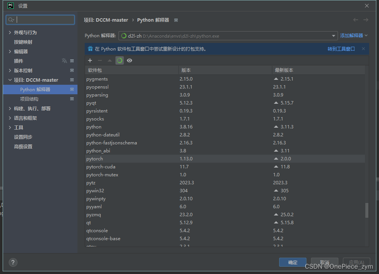This screenshot has width=379, height=274.
Task: Open the 高级设置 page
Action: (x=23, y=147)
